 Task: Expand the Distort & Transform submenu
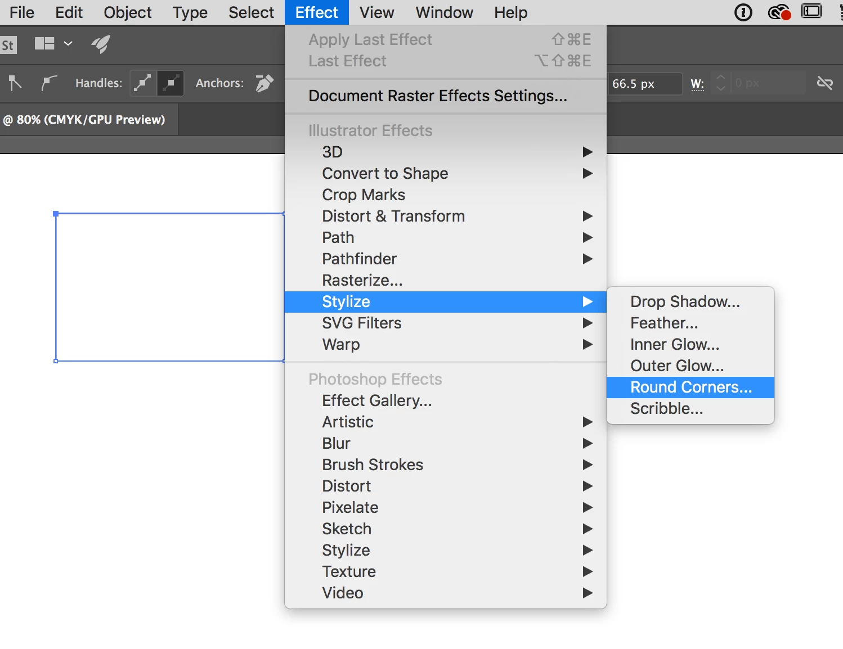pyautogui.click(x=446, y=216)
